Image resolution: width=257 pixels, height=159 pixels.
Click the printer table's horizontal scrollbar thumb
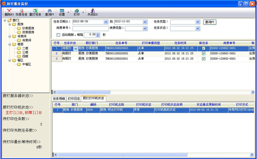123,155
